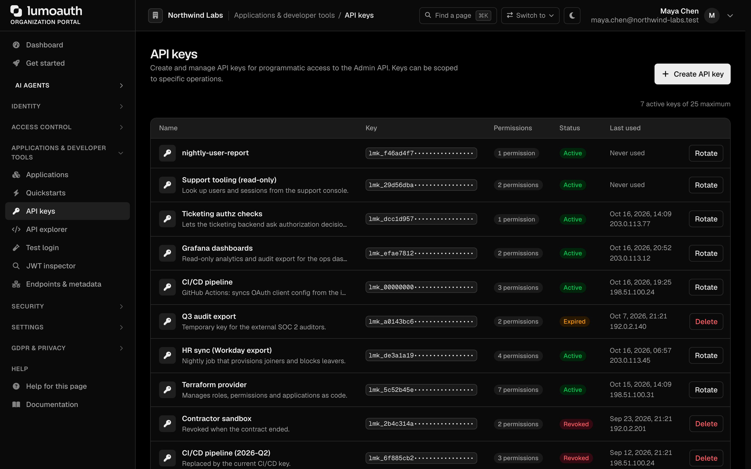Go to JWT inspector page

pyautogui.click(x=68, y=266)
